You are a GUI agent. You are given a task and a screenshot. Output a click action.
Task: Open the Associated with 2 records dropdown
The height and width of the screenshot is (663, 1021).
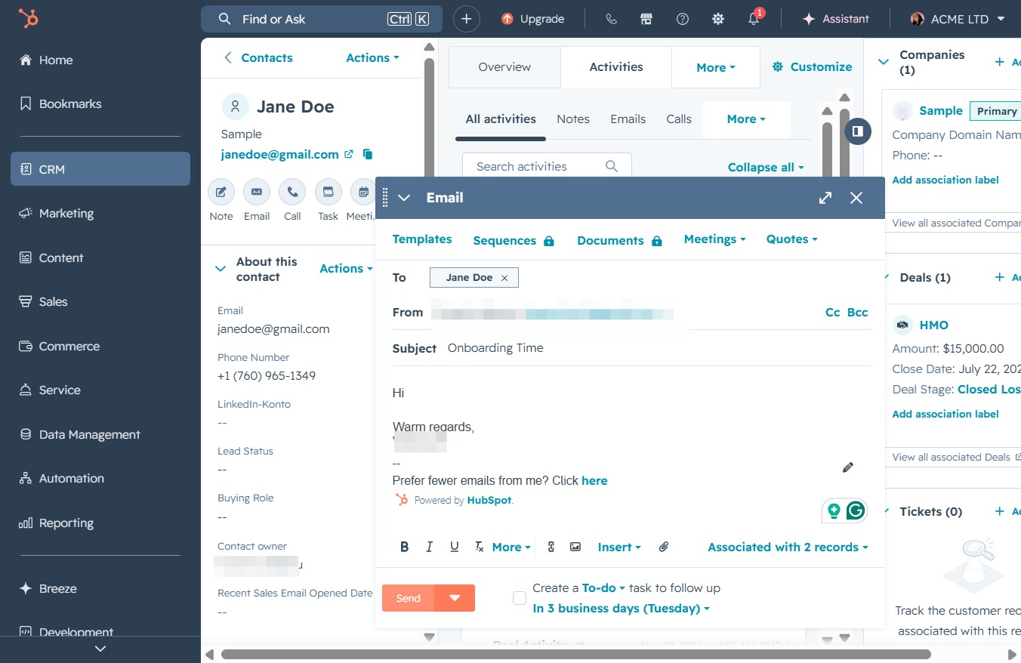[x=788, y=547]
